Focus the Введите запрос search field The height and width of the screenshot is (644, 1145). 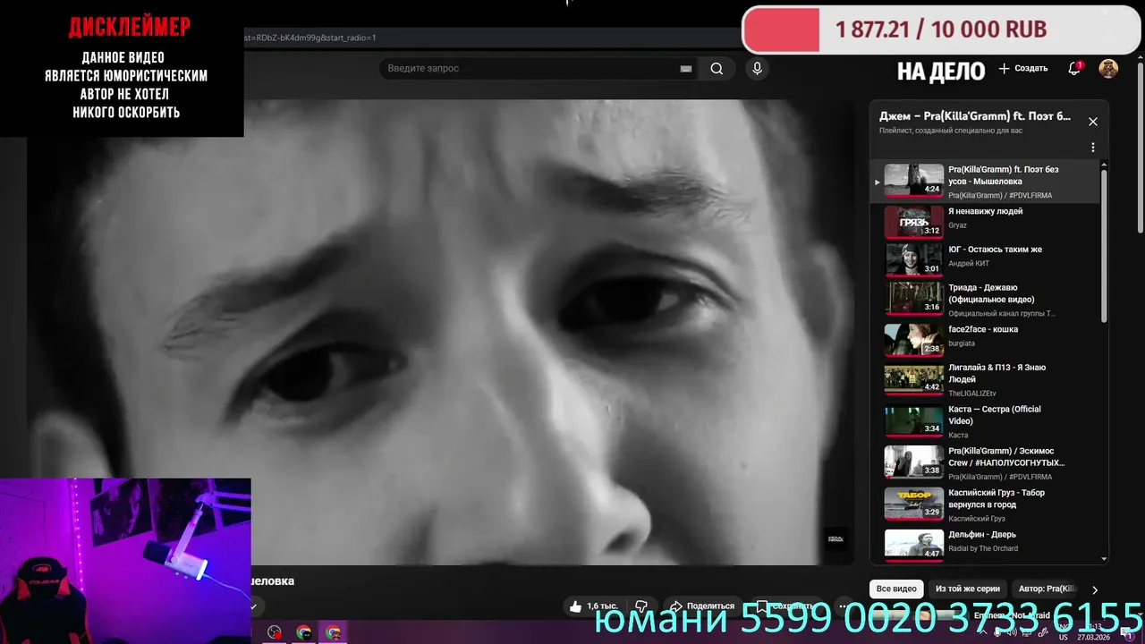coord(528,69)
